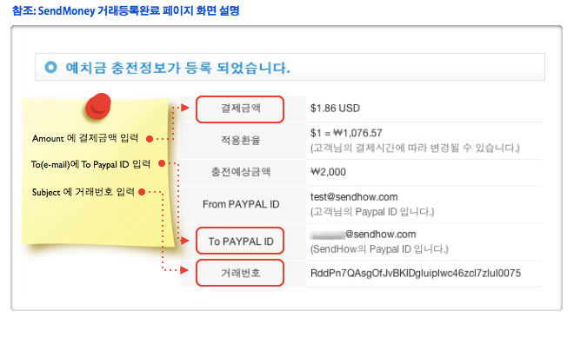
Task: Click sticky note text 'To(e-mail)에 To Paypal ID 입력'
Action: tap(90, 164)
